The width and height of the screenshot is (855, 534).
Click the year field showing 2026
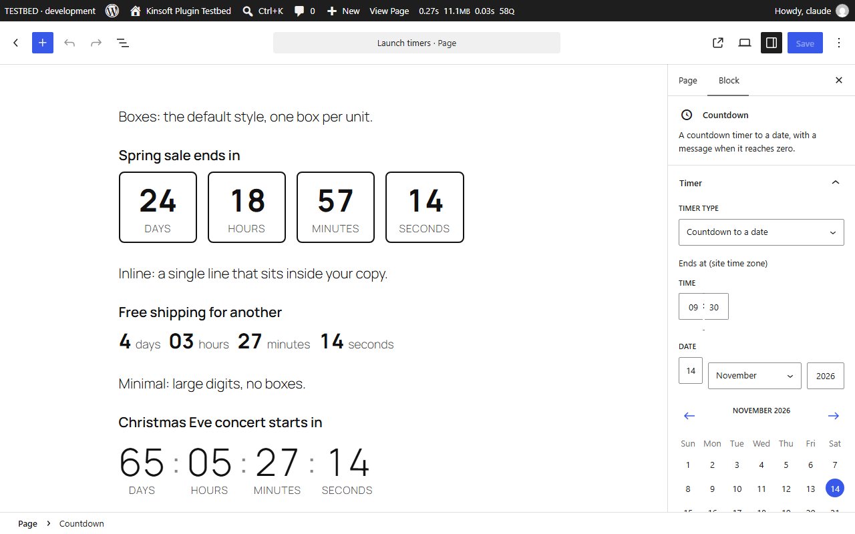click(x=826, y=376)
